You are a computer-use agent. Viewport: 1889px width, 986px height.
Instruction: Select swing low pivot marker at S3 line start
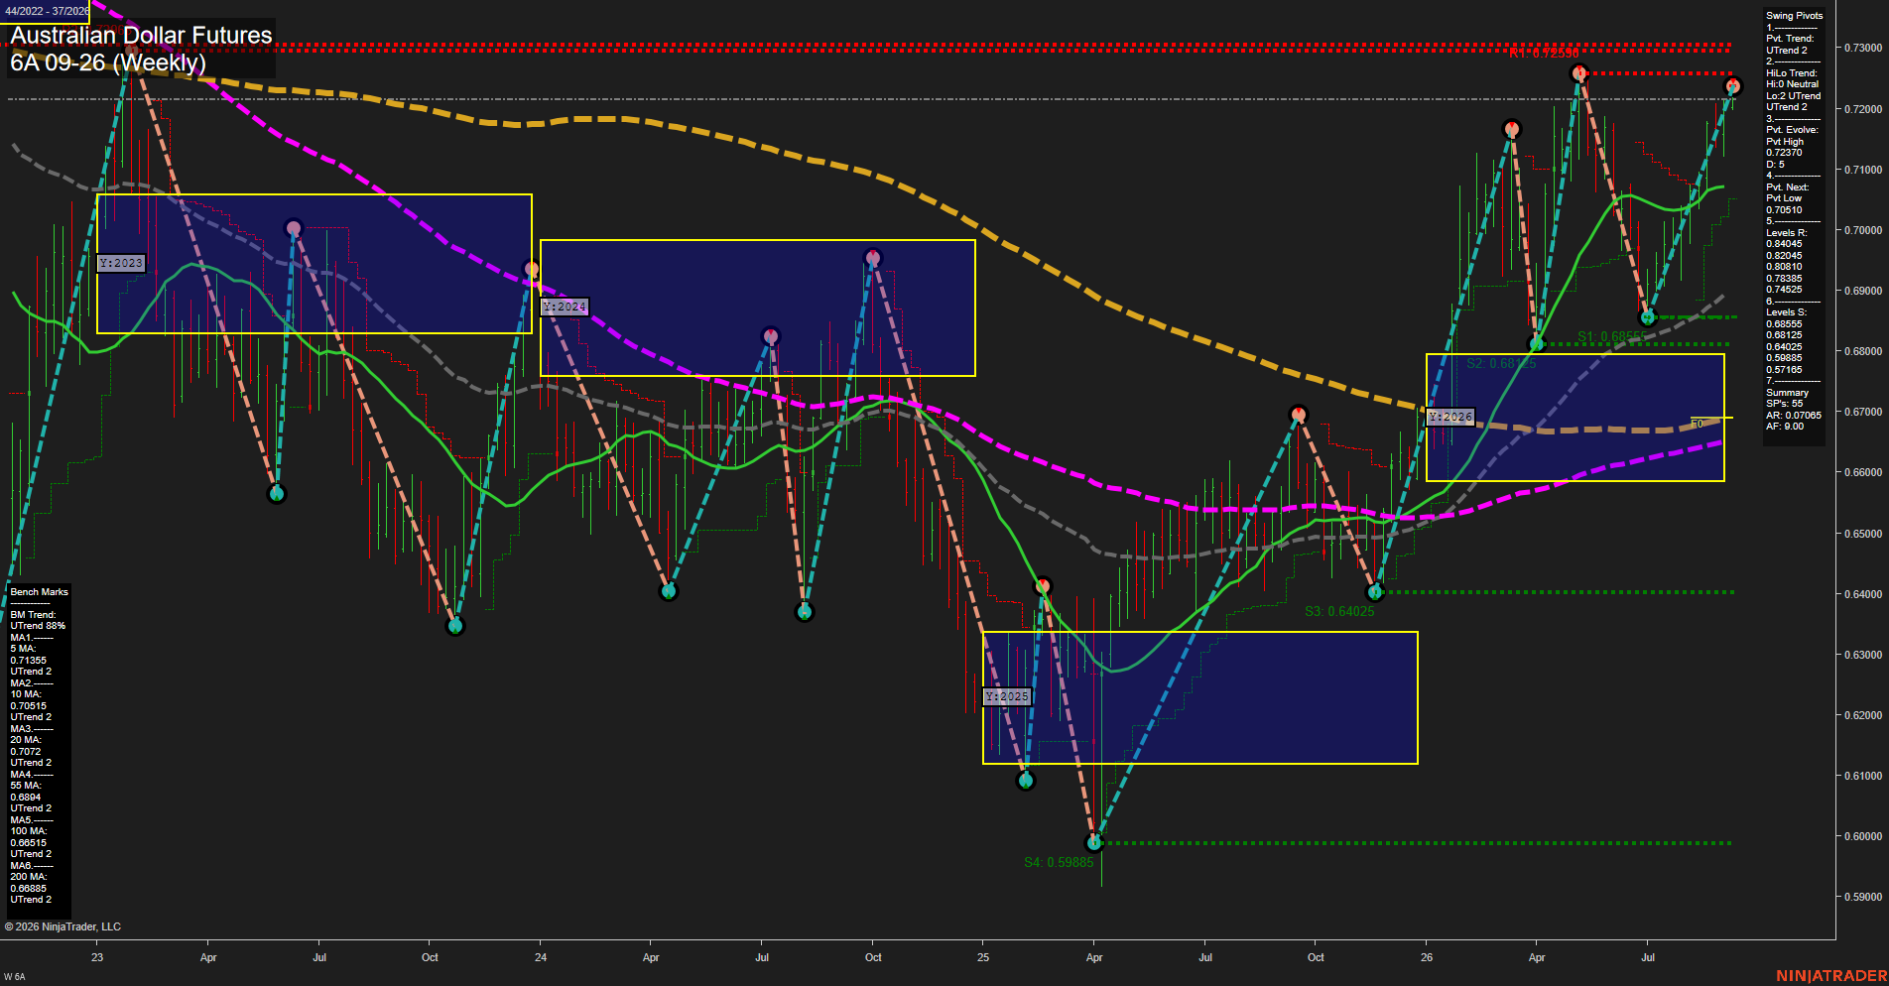[x=1375, y=592]
